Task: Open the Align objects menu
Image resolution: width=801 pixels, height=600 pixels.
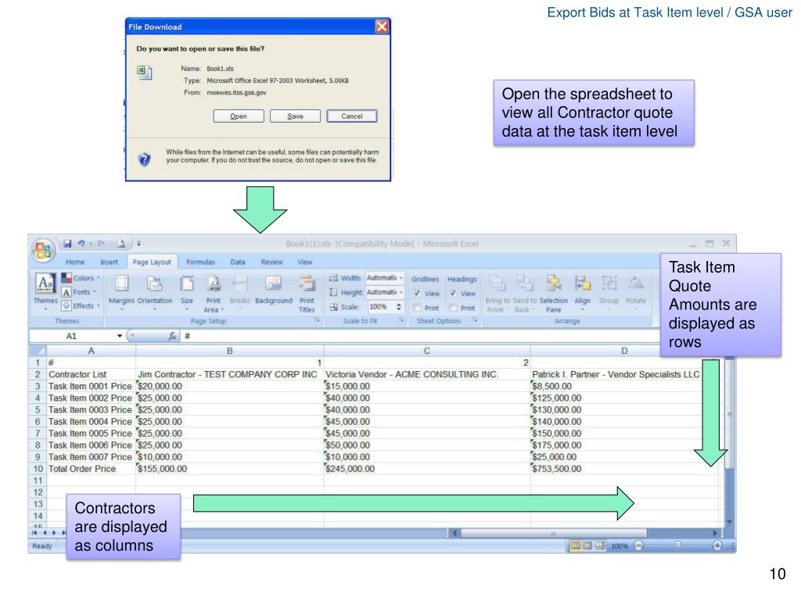Action: [x=582, y=292]
